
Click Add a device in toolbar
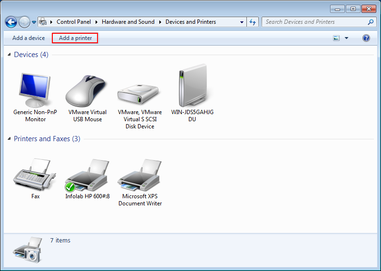click(x=29, y=38)
